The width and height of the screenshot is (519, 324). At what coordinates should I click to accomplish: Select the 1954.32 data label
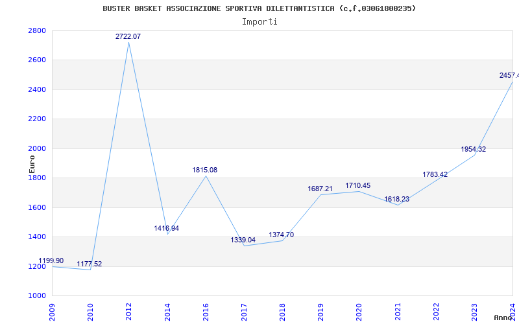(473, 150)
